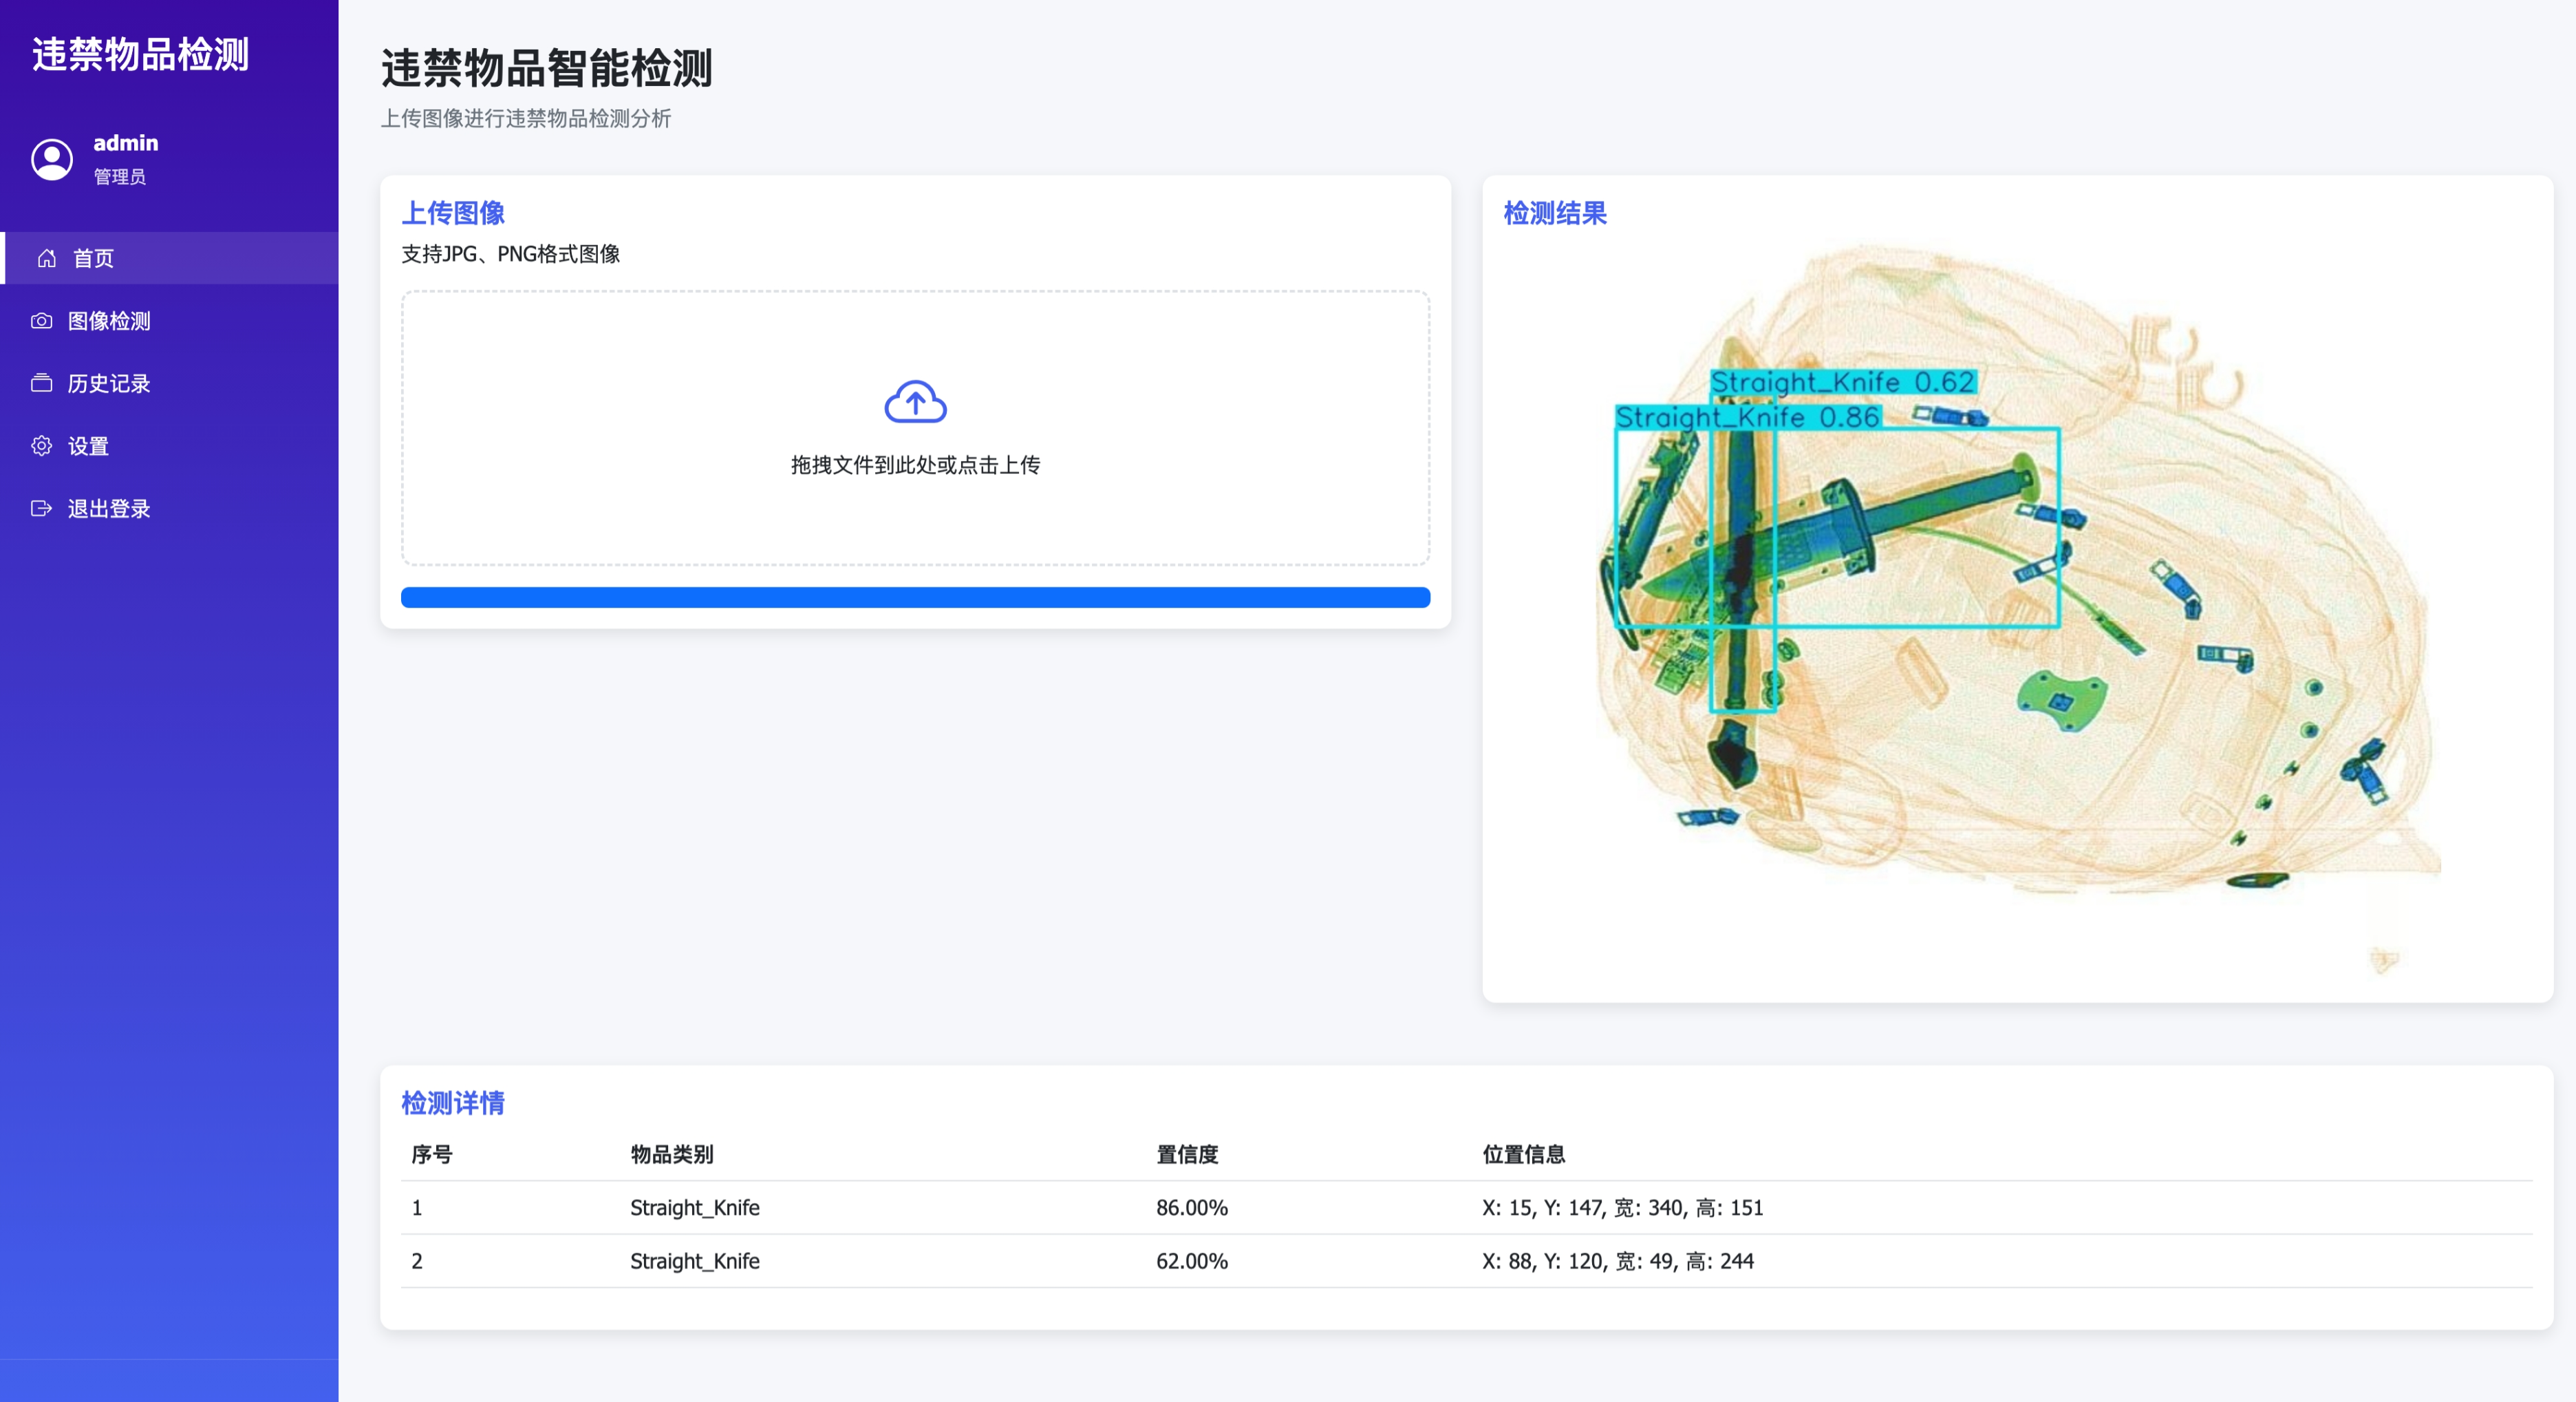This screenshot has height=1402, width=2576.
Task: Click the 退出登录 logout icon
Action: click(x=41, y=508)
